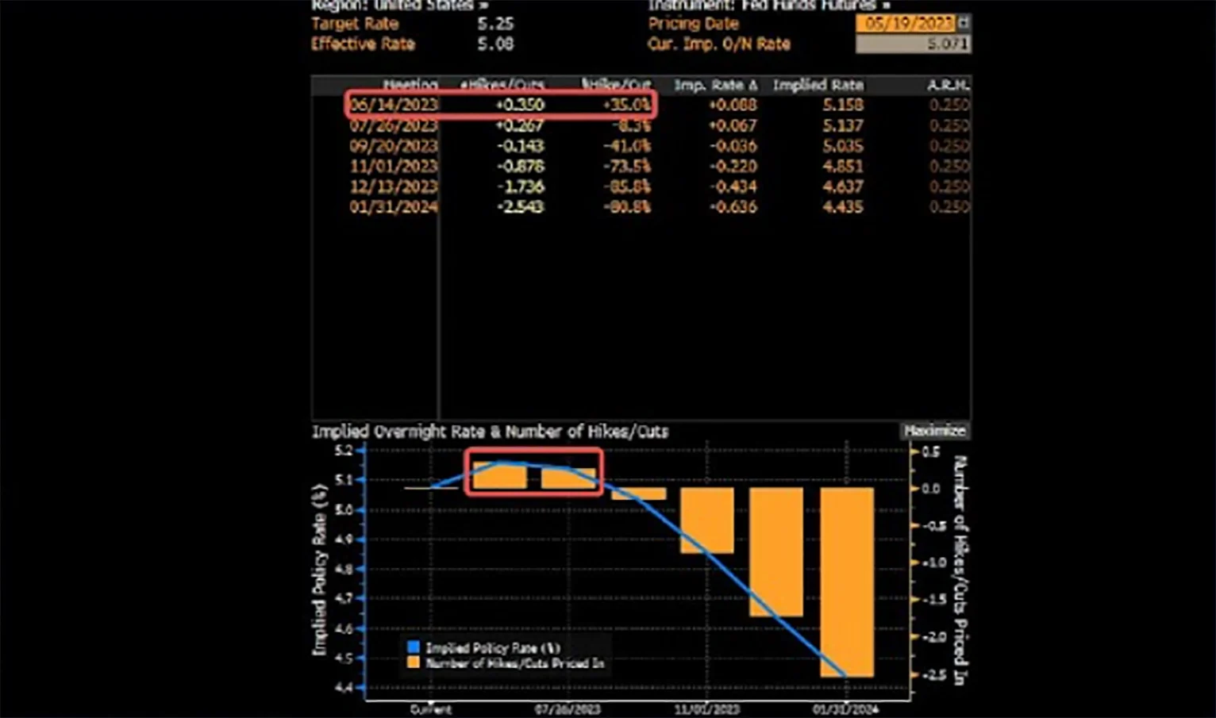1216x718 pixels.
Task: Click the largest orange bar above 01/31/2024
Action: coord(847,582)
